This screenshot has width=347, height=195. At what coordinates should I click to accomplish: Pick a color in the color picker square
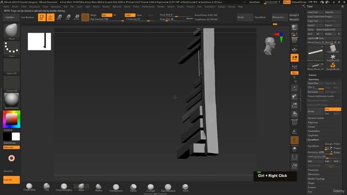11,119
